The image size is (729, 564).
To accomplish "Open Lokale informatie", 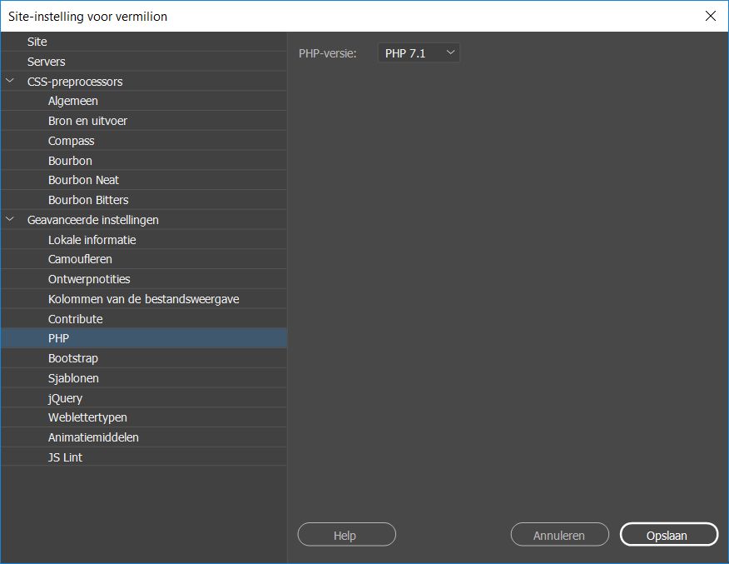I will point(144,240).
